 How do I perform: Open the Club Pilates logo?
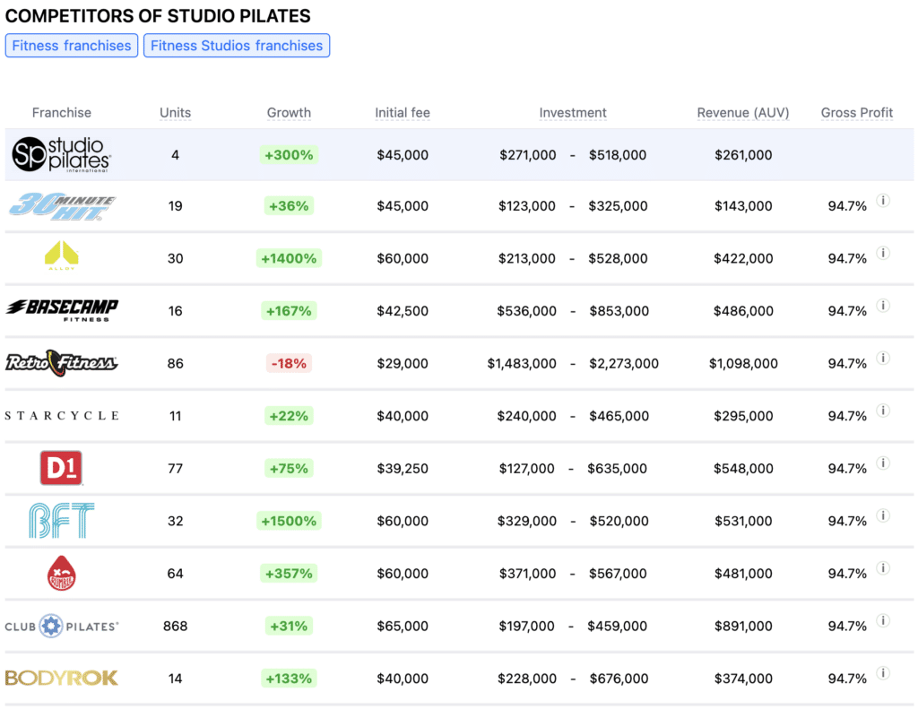click(x=62, y=627)
